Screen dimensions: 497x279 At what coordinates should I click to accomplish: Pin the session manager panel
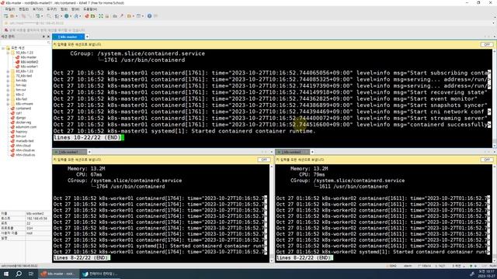coord(43,36)
